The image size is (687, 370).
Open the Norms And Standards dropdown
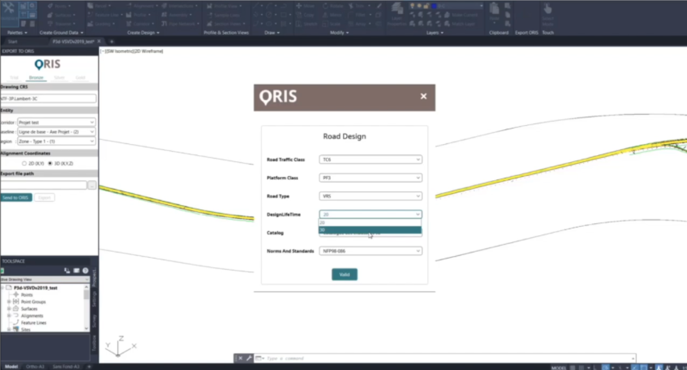tap(370, 251)
